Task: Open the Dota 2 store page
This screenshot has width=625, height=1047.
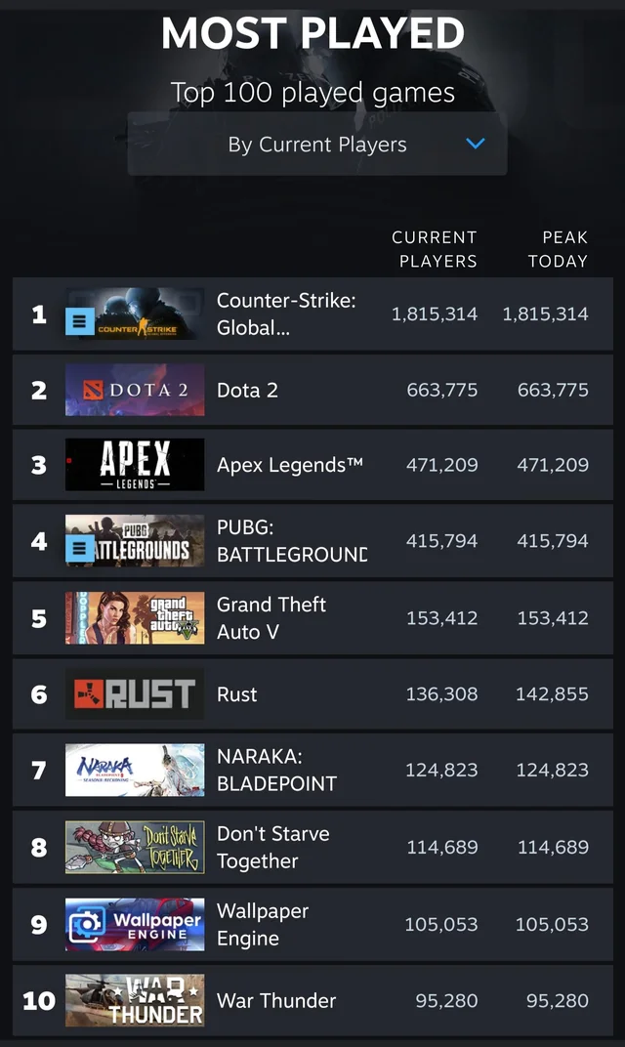Action: point(247,390)
